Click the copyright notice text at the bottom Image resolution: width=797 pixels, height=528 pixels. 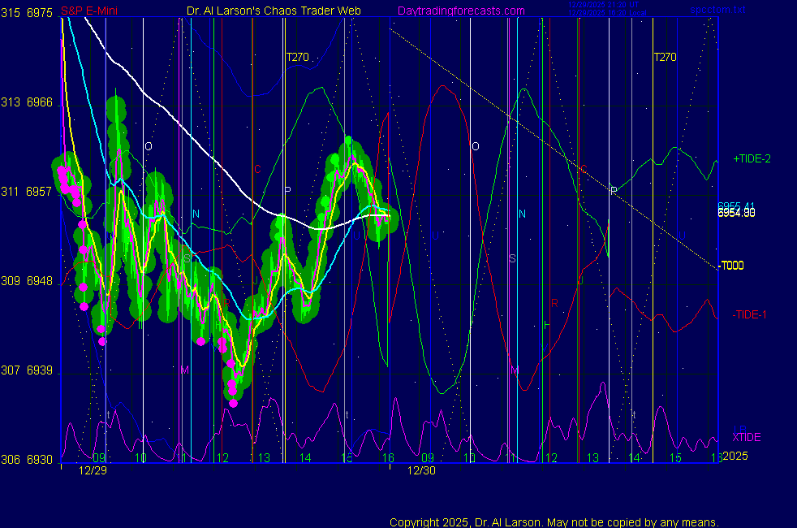click(x=554, y=522)
